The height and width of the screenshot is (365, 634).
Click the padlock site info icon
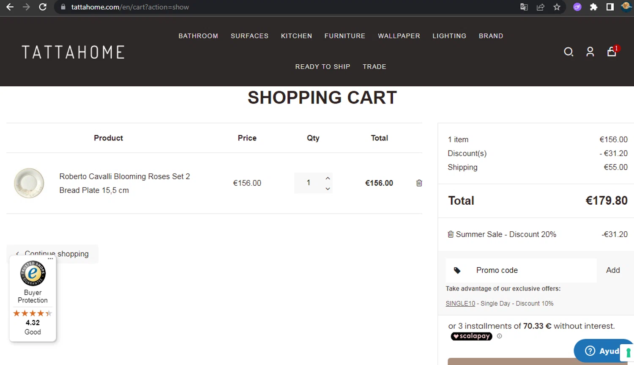[x=63, y=7]
